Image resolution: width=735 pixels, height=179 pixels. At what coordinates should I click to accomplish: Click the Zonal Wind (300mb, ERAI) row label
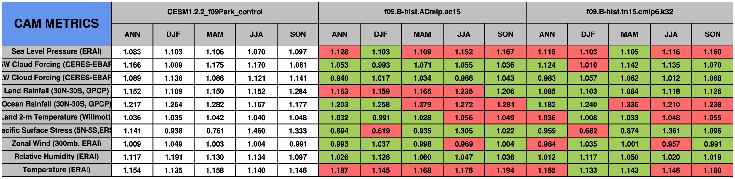click(x=56, y=144)
